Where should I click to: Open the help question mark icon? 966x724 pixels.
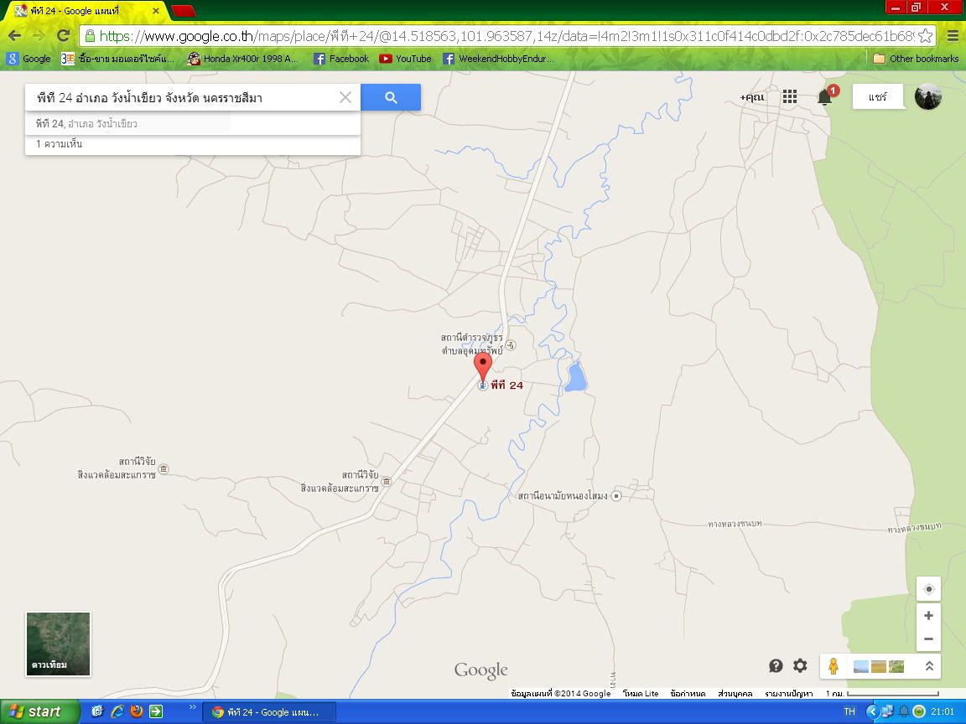776,665
